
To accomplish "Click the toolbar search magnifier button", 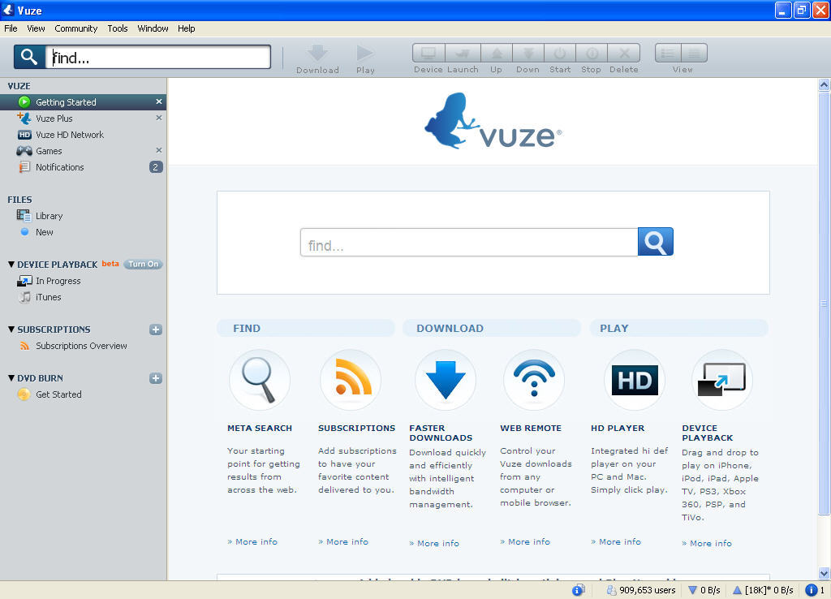I will tap(31, 57).
